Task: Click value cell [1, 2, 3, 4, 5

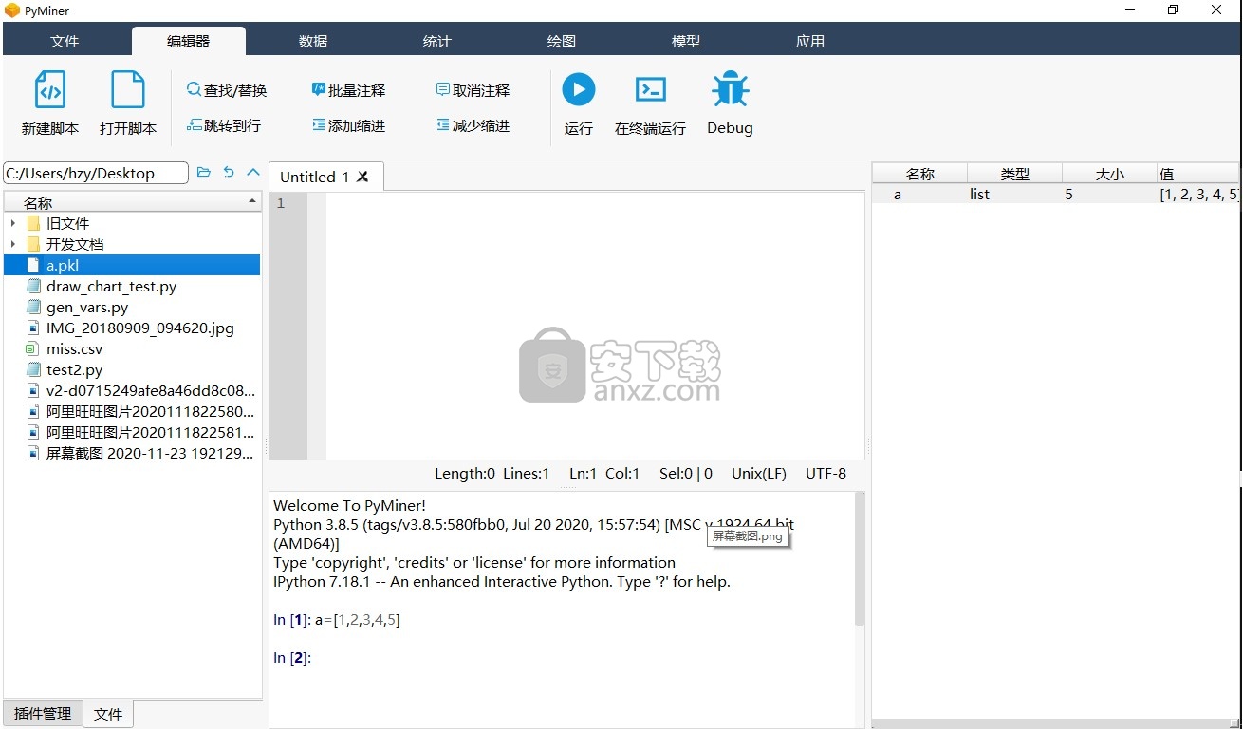Action: pyautogui.click(x=1198, y=194)
